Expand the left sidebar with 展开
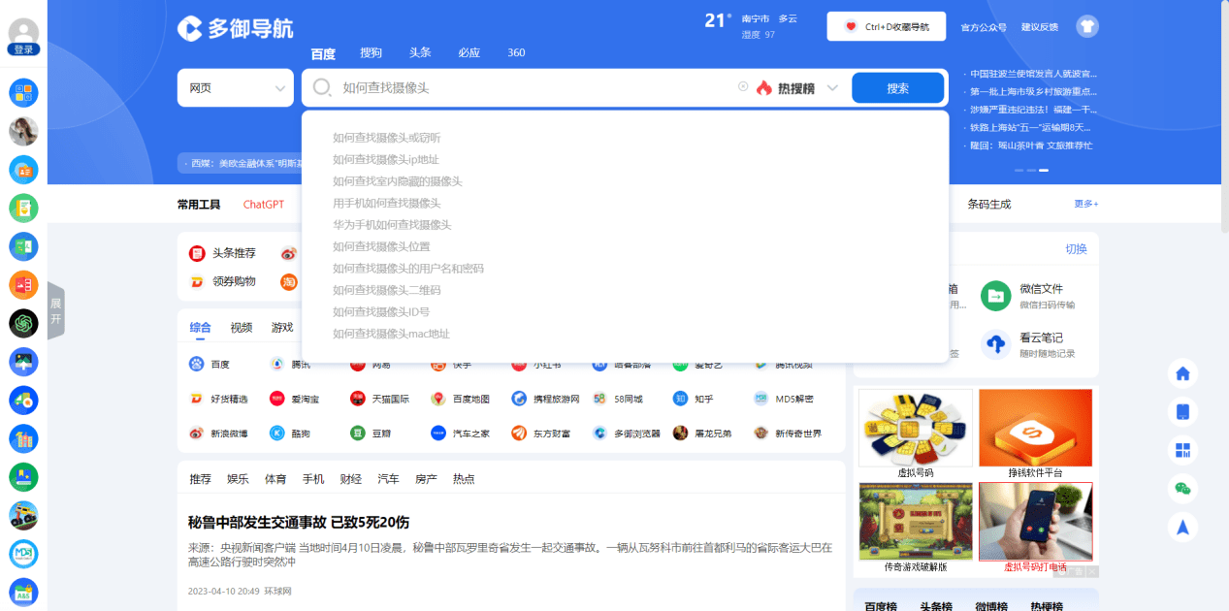The image size is (1229, 611). coord(55,311)
